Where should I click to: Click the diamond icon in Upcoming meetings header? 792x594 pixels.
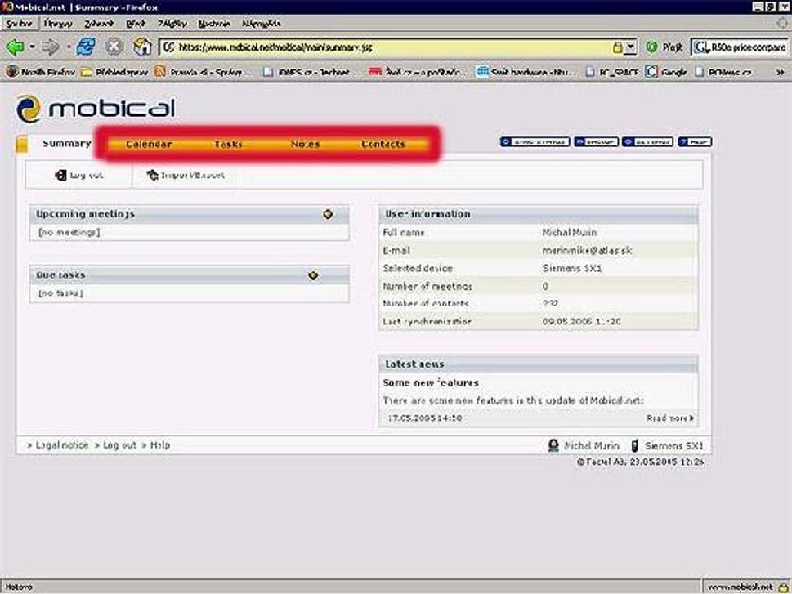[328, 214]
